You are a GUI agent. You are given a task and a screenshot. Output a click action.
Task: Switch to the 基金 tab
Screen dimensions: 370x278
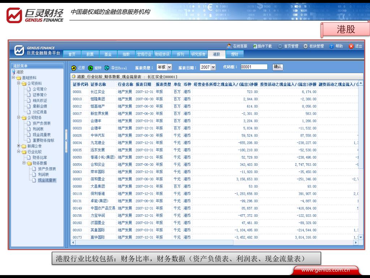[x=108, y=54]
